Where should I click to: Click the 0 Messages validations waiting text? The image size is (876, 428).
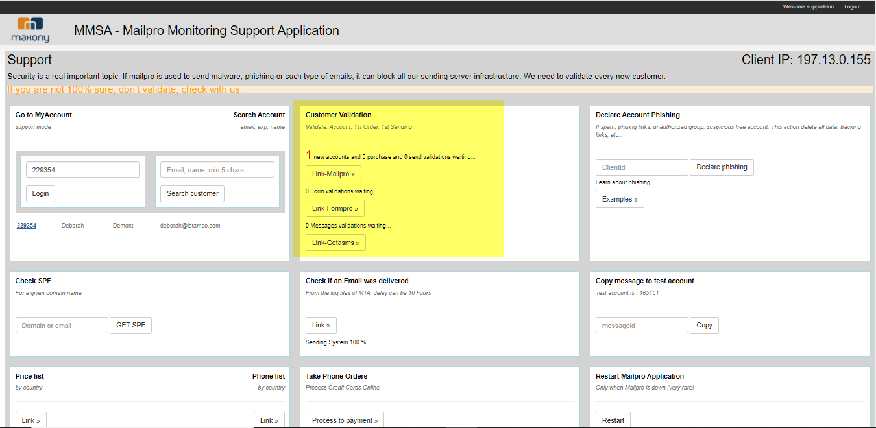pyautogui.click(x=348, y=226)
